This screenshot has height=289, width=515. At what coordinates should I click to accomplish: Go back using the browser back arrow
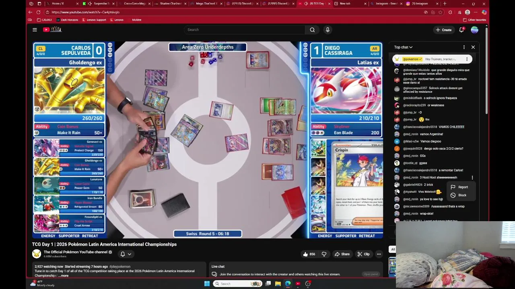click(30, 12)
